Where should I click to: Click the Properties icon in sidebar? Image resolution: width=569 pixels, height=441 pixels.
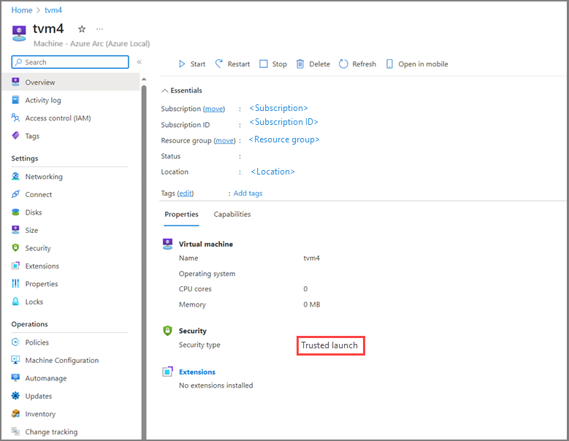coord(15,283)
